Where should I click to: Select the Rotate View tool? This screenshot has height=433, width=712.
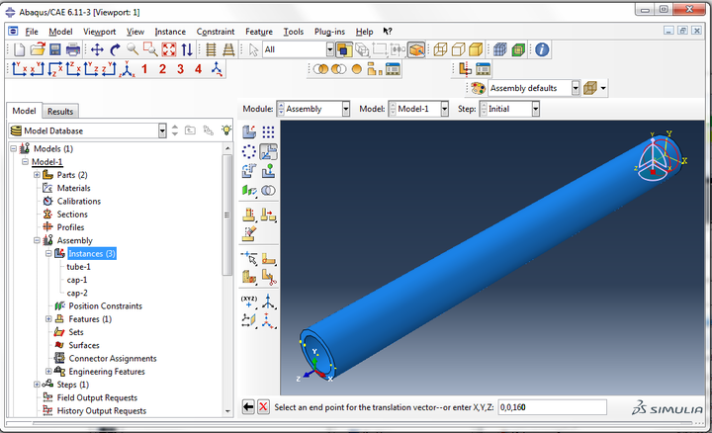[x=115, y=49]
